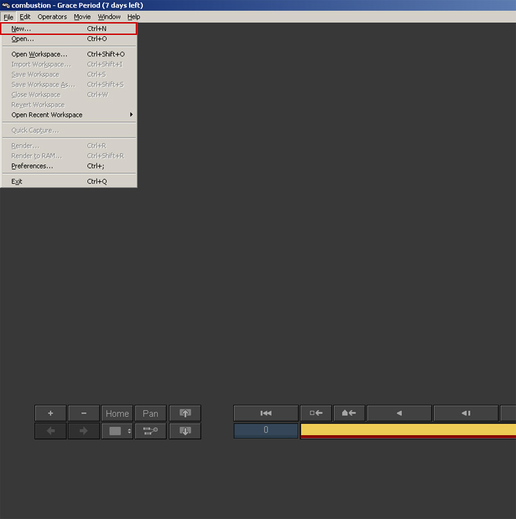The height and width of the screenshot is (519, 516).
Task: Click the down-arrow tray icon button
Action: point(185,430)
